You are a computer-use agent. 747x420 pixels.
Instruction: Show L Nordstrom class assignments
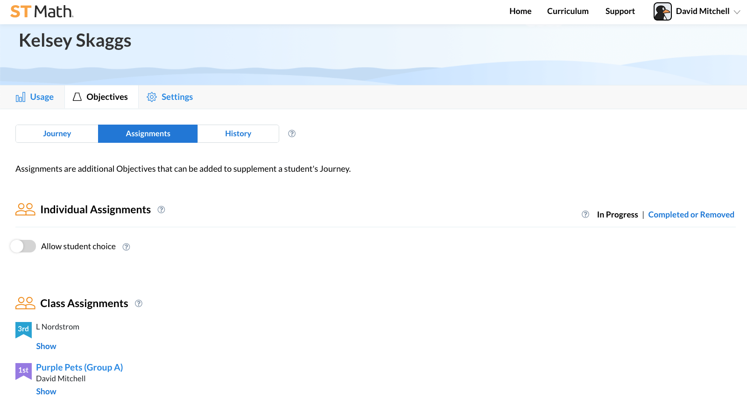click(46, 346)
